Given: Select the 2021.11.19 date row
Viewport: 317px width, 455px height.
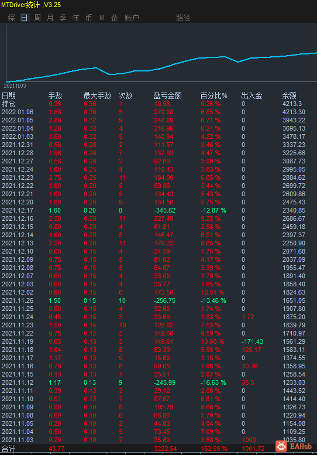Looking at the screenshot, I should pos(18,341).
